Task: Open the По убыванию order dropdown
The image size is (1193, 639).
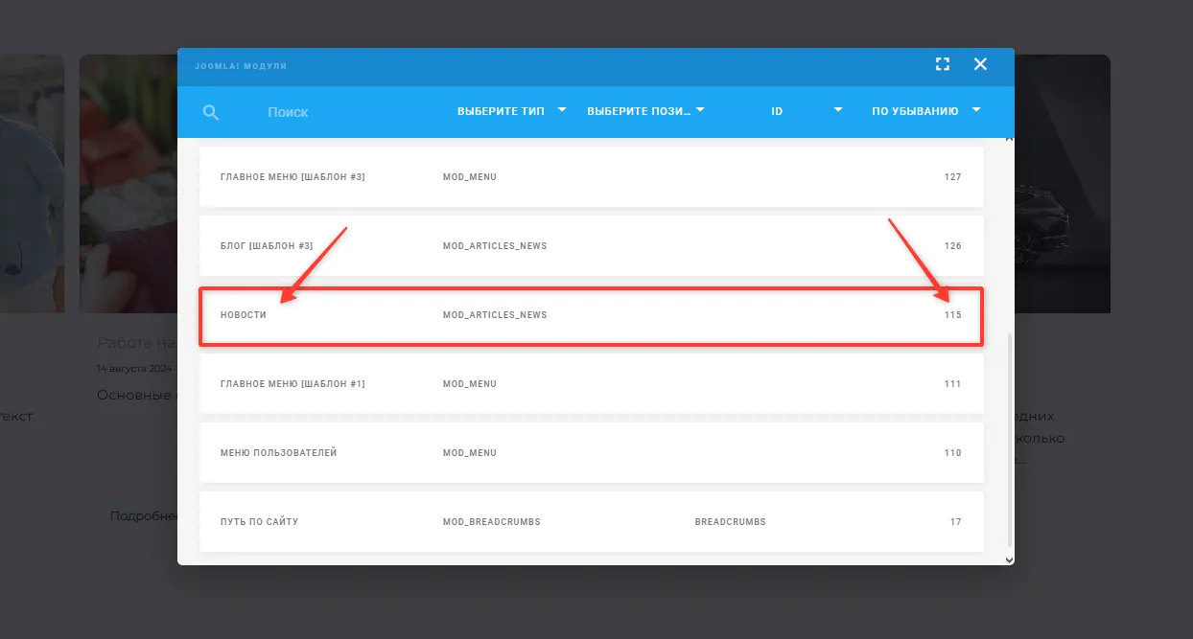Action: pyautogui.click(x=925, y=111)
